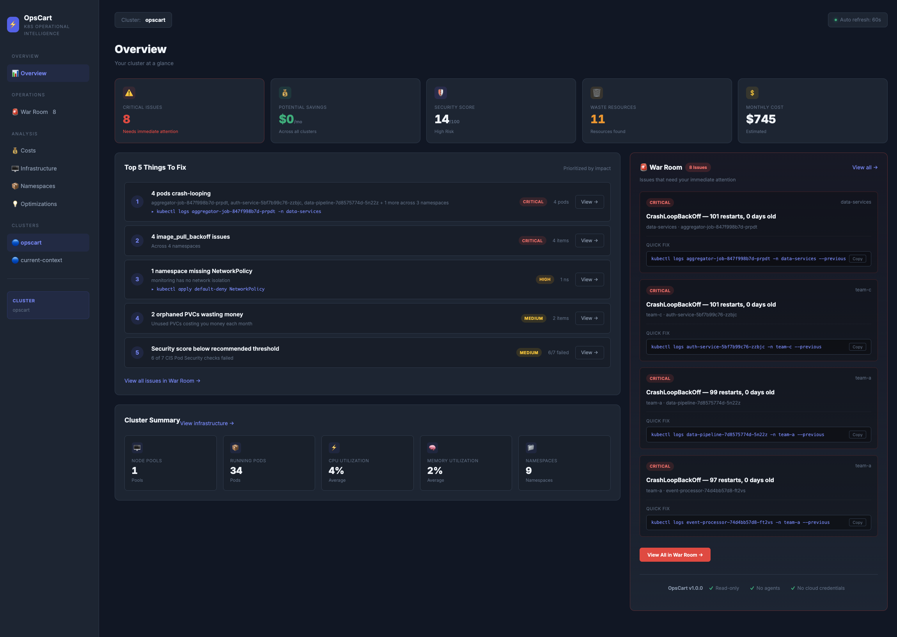
Task: Click the War Room siren icon in panel header
Action: pyautogui.click(x=644, y=167)
